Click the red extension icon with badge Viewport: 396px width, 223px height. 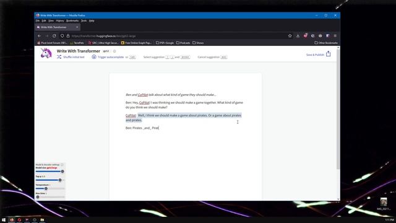click(305, 36)
